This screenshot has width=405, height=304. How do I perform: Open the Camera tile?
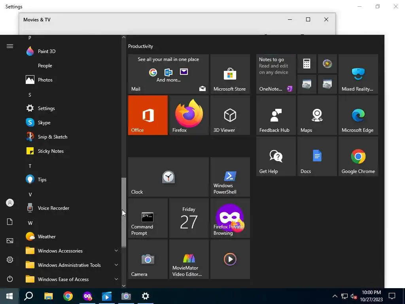[x=148, y=259]
